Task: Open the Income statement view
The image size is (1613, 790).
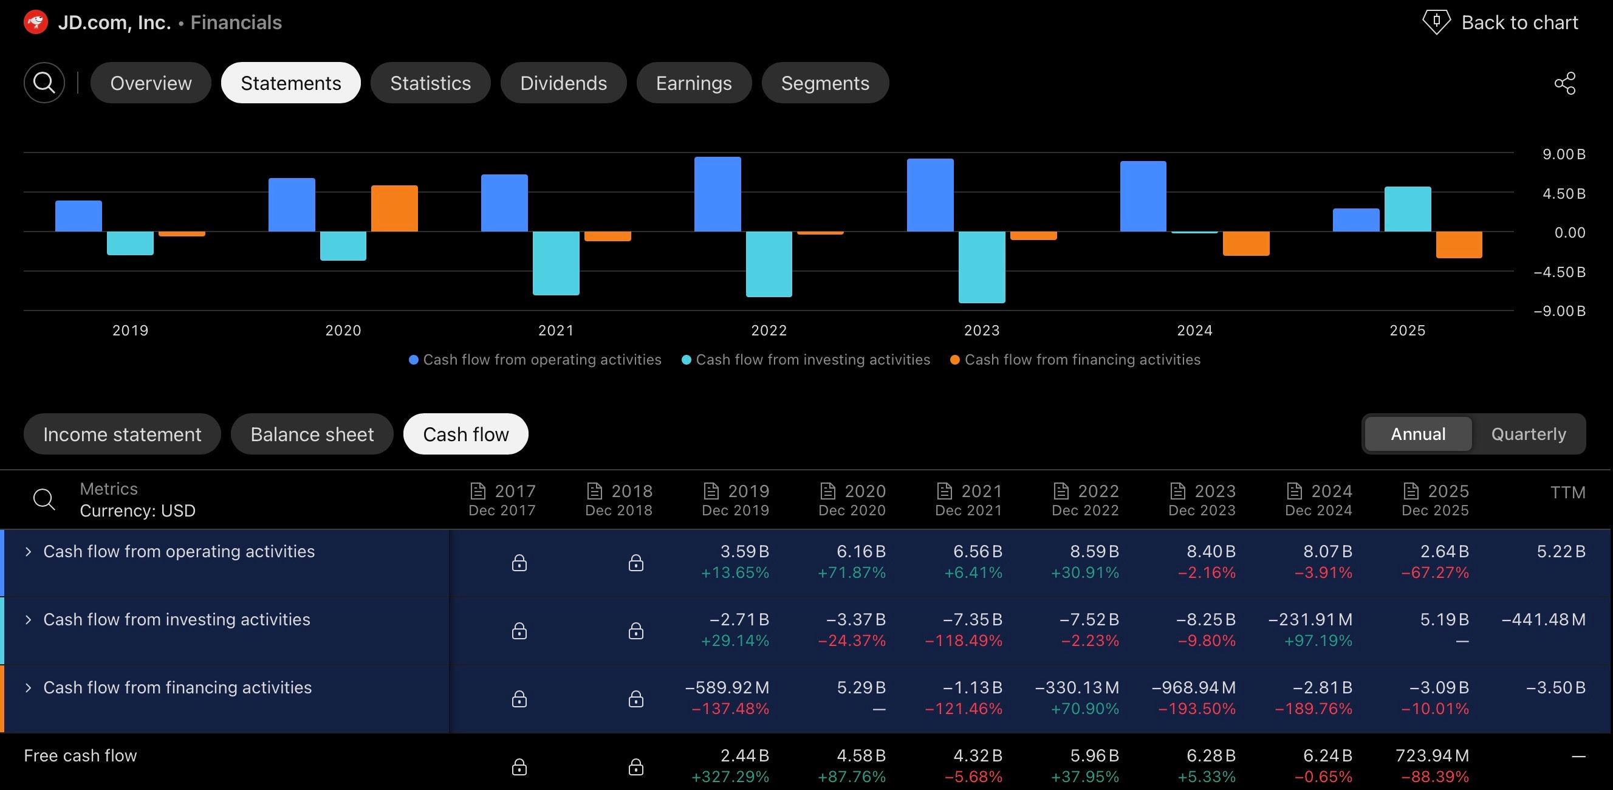Action: [x=122, y=433]
